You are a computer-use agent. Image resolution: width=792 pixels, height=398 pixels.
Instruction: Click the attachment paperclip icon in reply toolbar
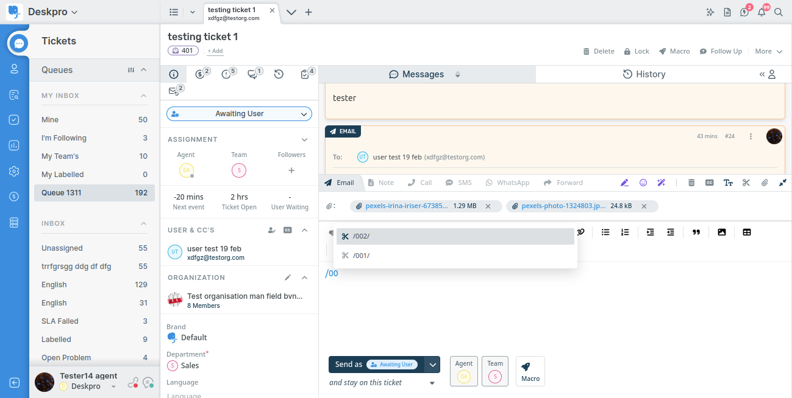pyautogui.click(x=764, y=183)
